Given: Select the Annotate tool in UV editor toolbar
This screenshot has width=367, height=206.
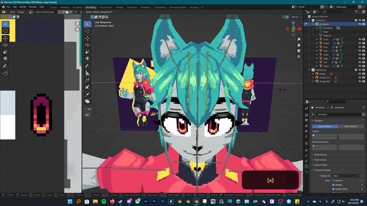Looking at the screenshot, I should tap(5, 66).
